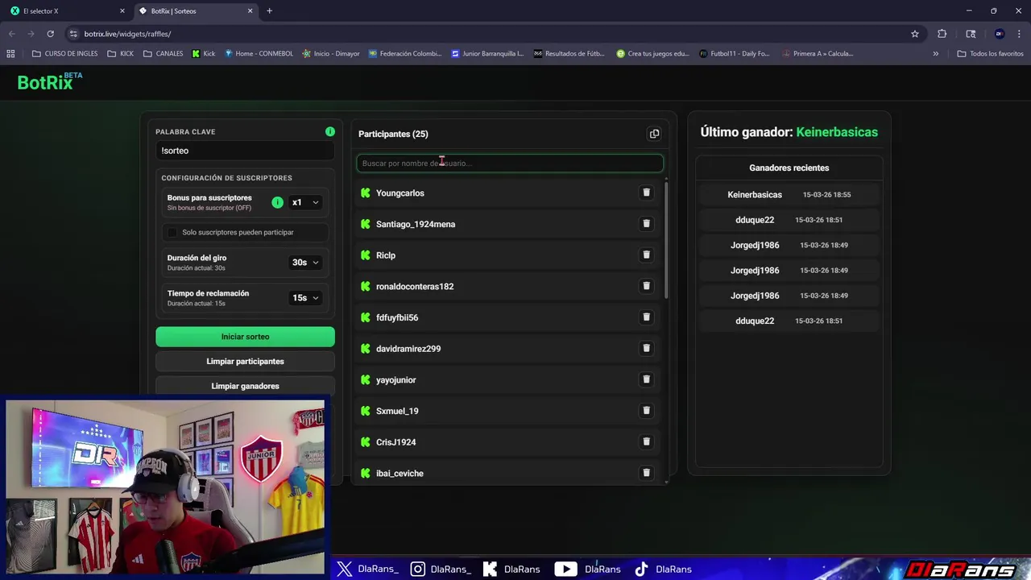Open Crea tus juegos edu... bookmark
The image size is (1031, 580).
(652, 54)
